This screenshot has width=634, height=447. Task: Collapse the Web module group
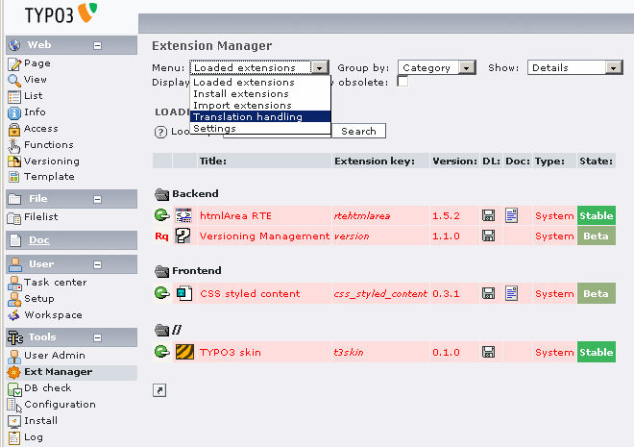[97, 45]
